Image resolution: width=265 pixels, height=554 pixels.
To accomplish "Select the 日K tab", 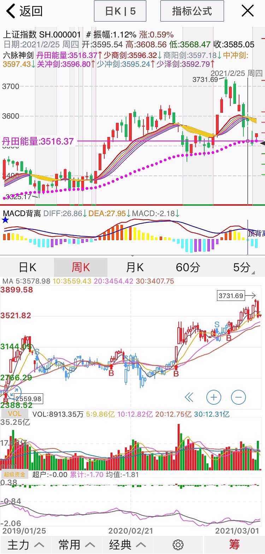I will [x=28, y=267].
